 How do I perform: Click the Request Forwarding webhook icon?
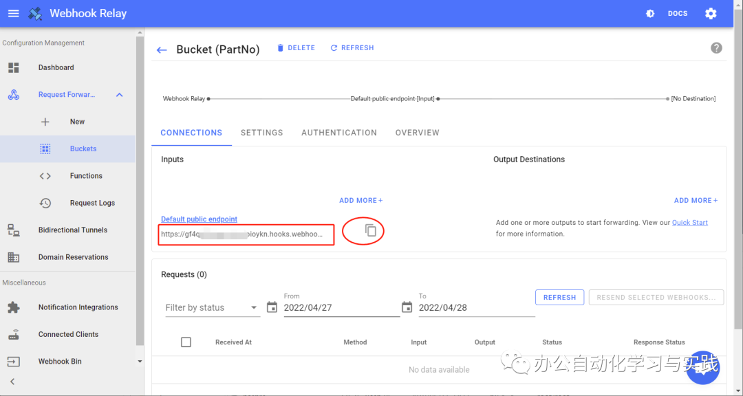click(x=14, y=95)
